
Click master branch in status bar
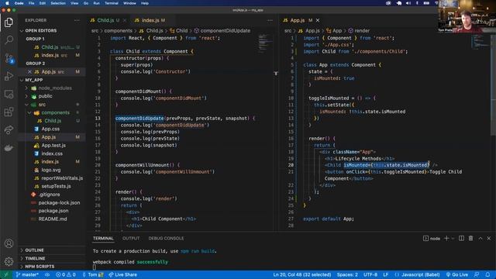click(x=27, y=274)
